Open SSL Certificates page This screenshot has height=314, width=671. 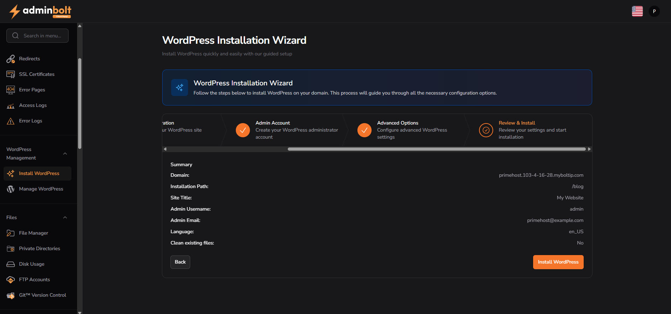37,74
